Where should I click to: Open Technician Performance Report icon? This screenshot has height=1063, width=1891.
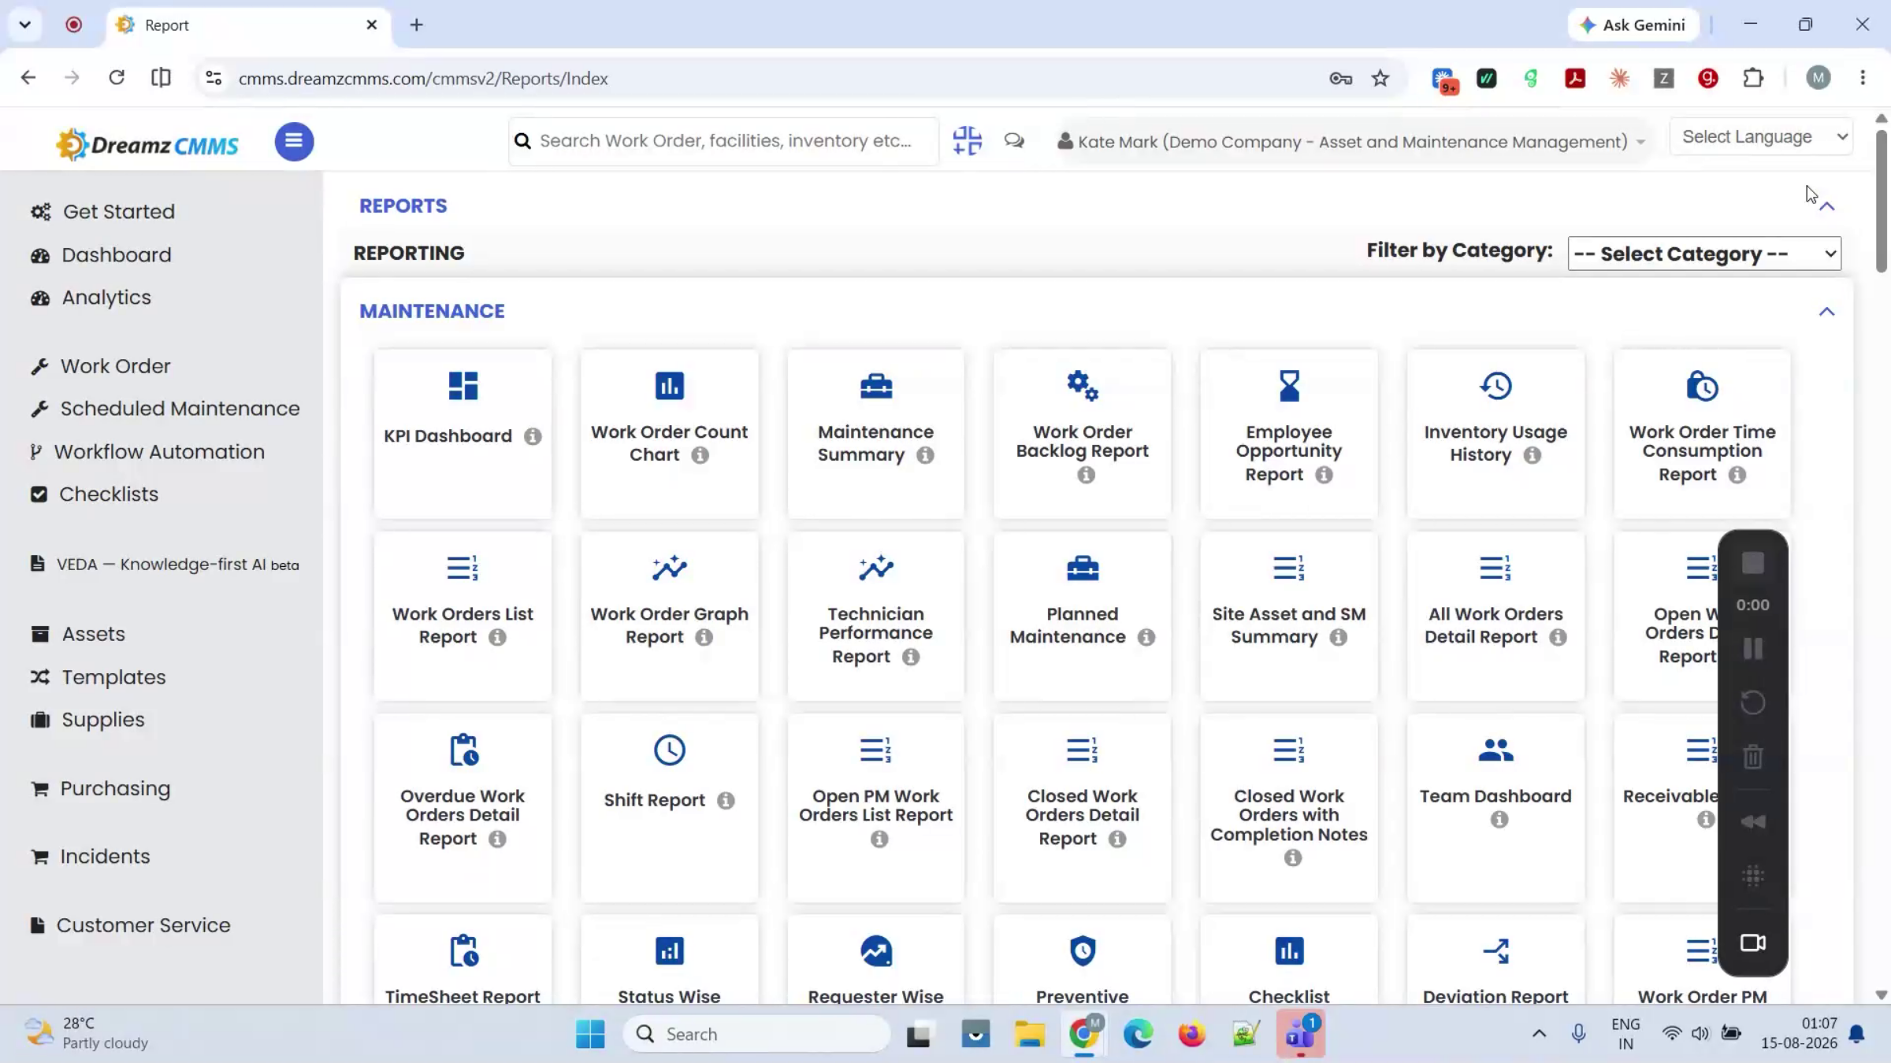(875, 568)
